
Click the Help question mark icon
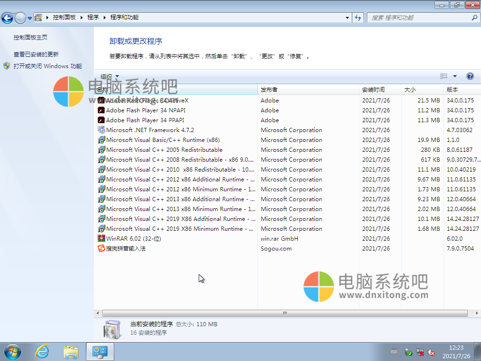pyautogui.click(x=470, y=76)
